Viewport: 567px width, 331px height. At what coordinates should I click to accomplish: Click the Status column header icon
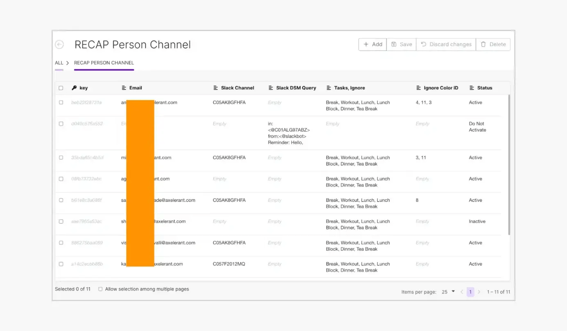point(472,88)
